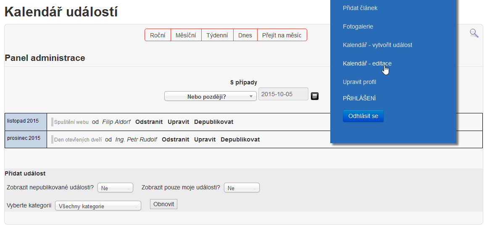Open Zobrazit nepublikované události dropdown

tap(115, 188)
